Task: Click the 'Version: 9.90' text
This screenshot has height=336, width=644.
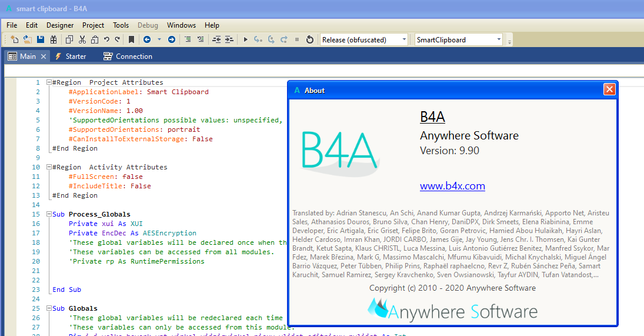Action: 449,151
